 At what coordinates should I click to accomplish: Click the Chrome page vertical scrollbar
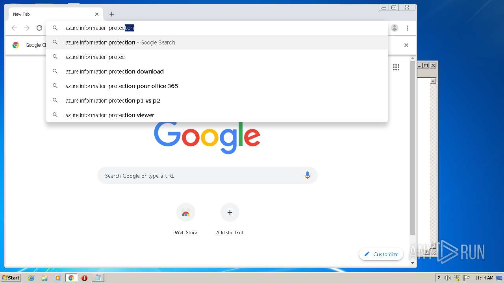tap(413, 149)
